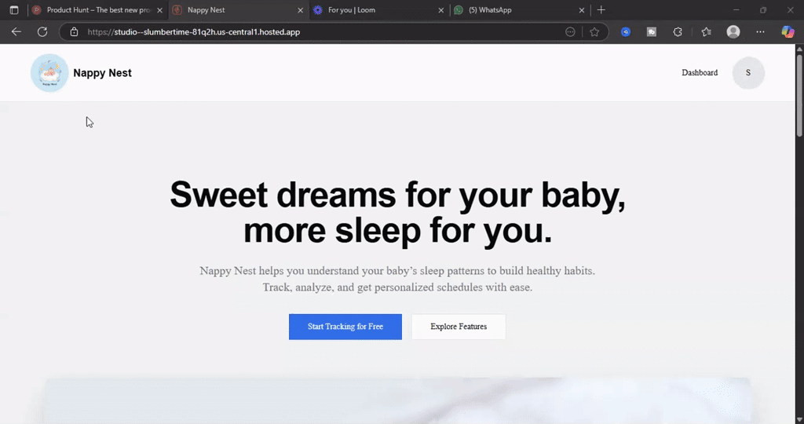Bookmark this page with the star icon
Viewport: 804px width, 424px height.
coord(594,31)
